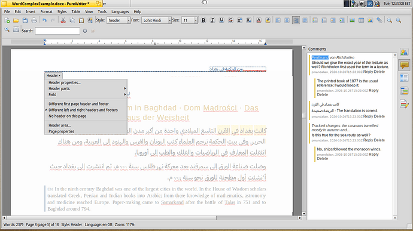Screen dimensions: 413x231
Task: Open the Style dropdown showing header
Action: (119, 20)
